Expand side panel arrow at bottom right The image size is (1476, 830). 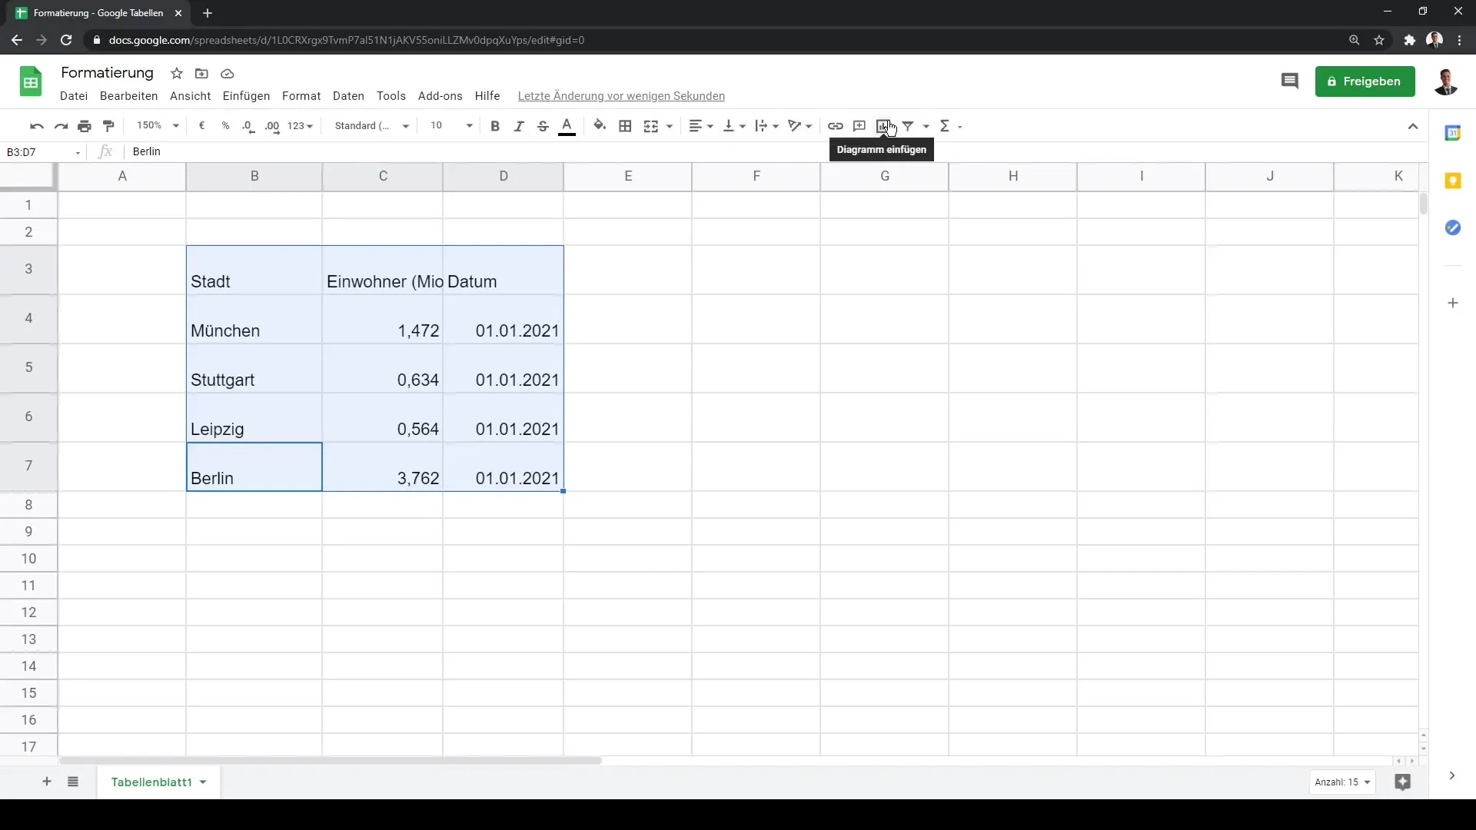1452,776
